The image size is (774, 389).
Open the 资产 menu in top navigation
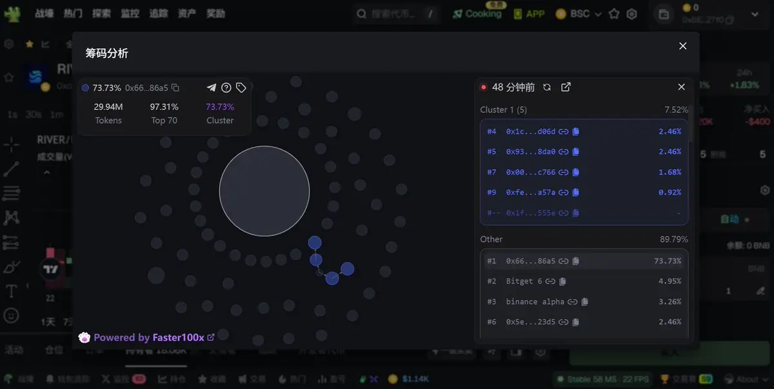[x=187, y=14]
